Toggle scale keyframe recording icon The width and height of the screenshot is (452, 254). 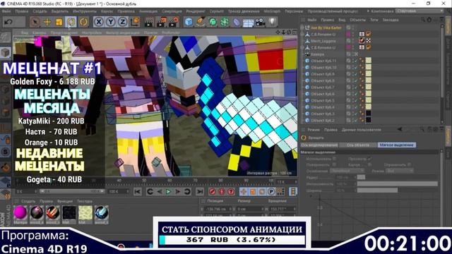coord(253,191)
